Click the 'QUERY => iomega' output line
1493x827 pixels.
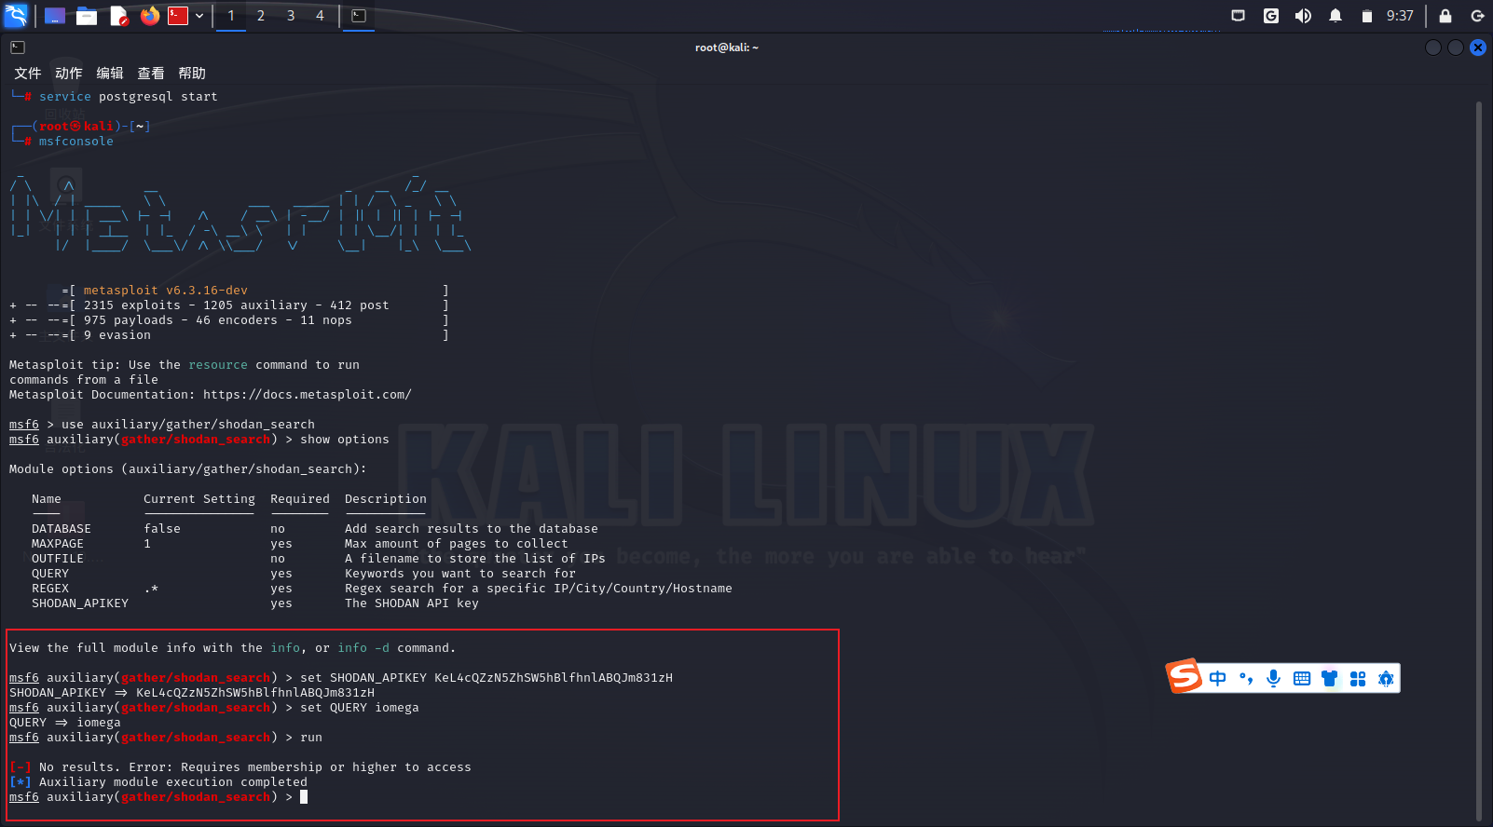[65, 723]
